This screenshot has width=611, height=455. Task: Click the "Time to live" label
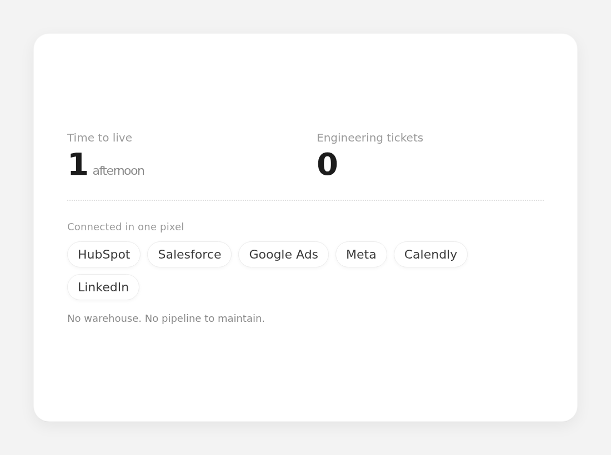100,138
